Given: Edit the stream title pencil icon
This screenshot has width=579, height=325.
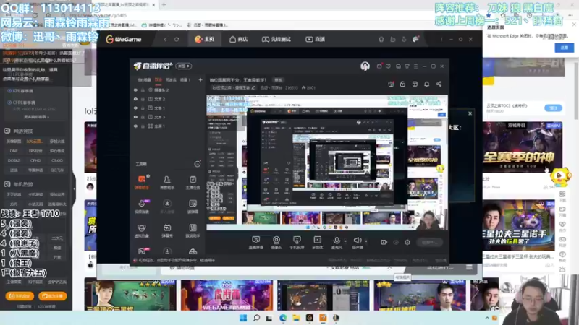Looking at the screenshot, I should (x=253, y=87).
